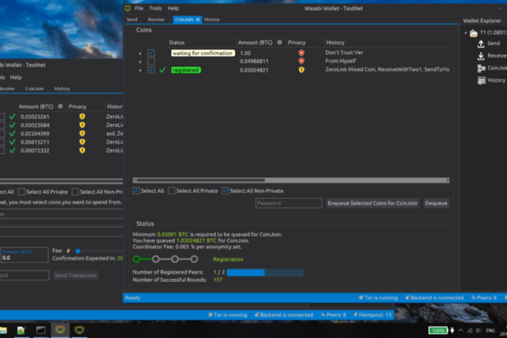The height and width of the screenshot is (338, 507).
Task: Click the History icon in Wallet Explorer
Action: (481, 80)
